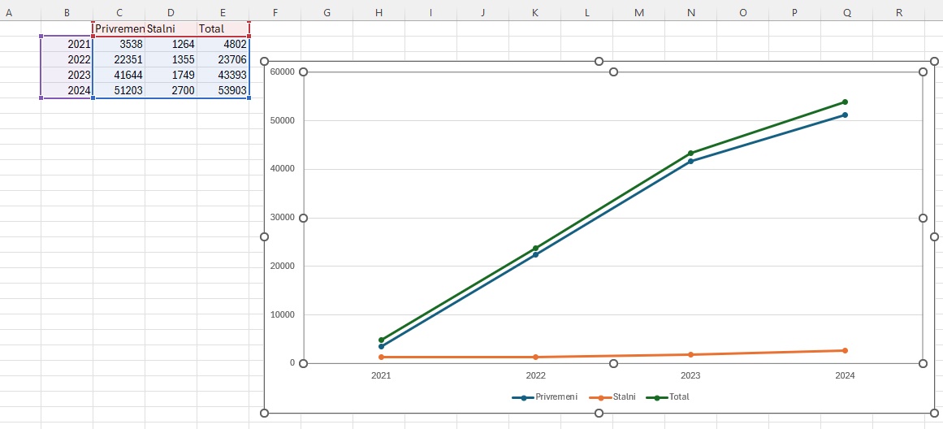Select the cell with value 1355

click(171, 59)
